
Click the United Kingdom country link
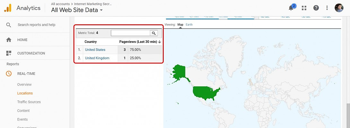click(x=97, y=58)
